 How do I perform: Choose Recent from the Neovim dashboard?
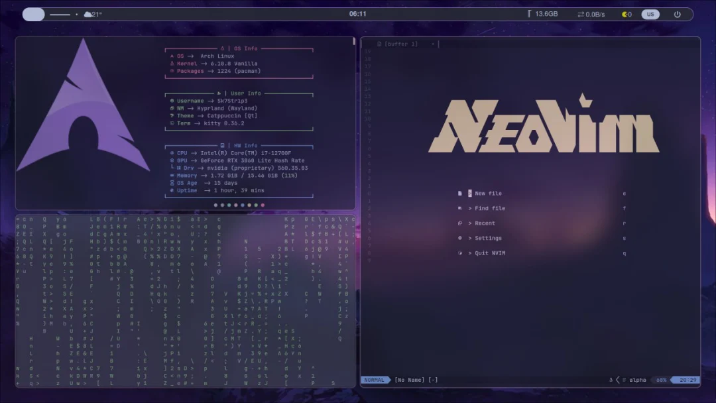click(x=485, y=223)
